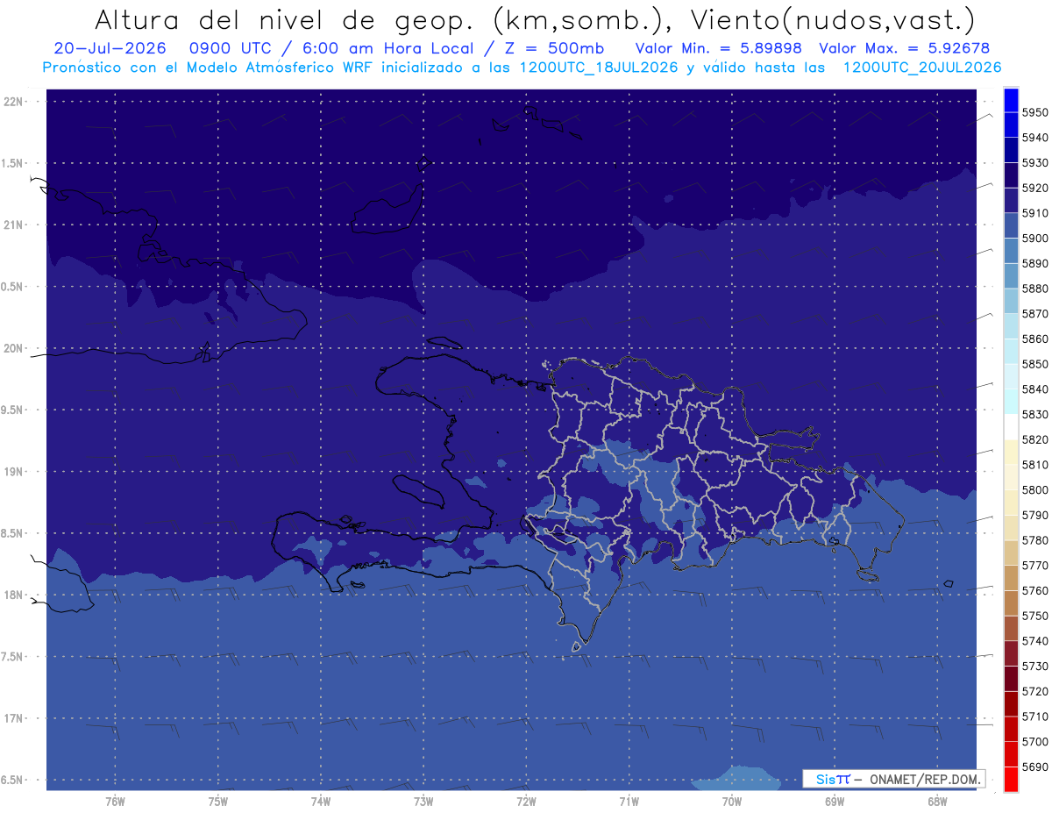The image size is (1052, 813).
Task: Click the '72W' longitude label
Action: tap(526, 802)
